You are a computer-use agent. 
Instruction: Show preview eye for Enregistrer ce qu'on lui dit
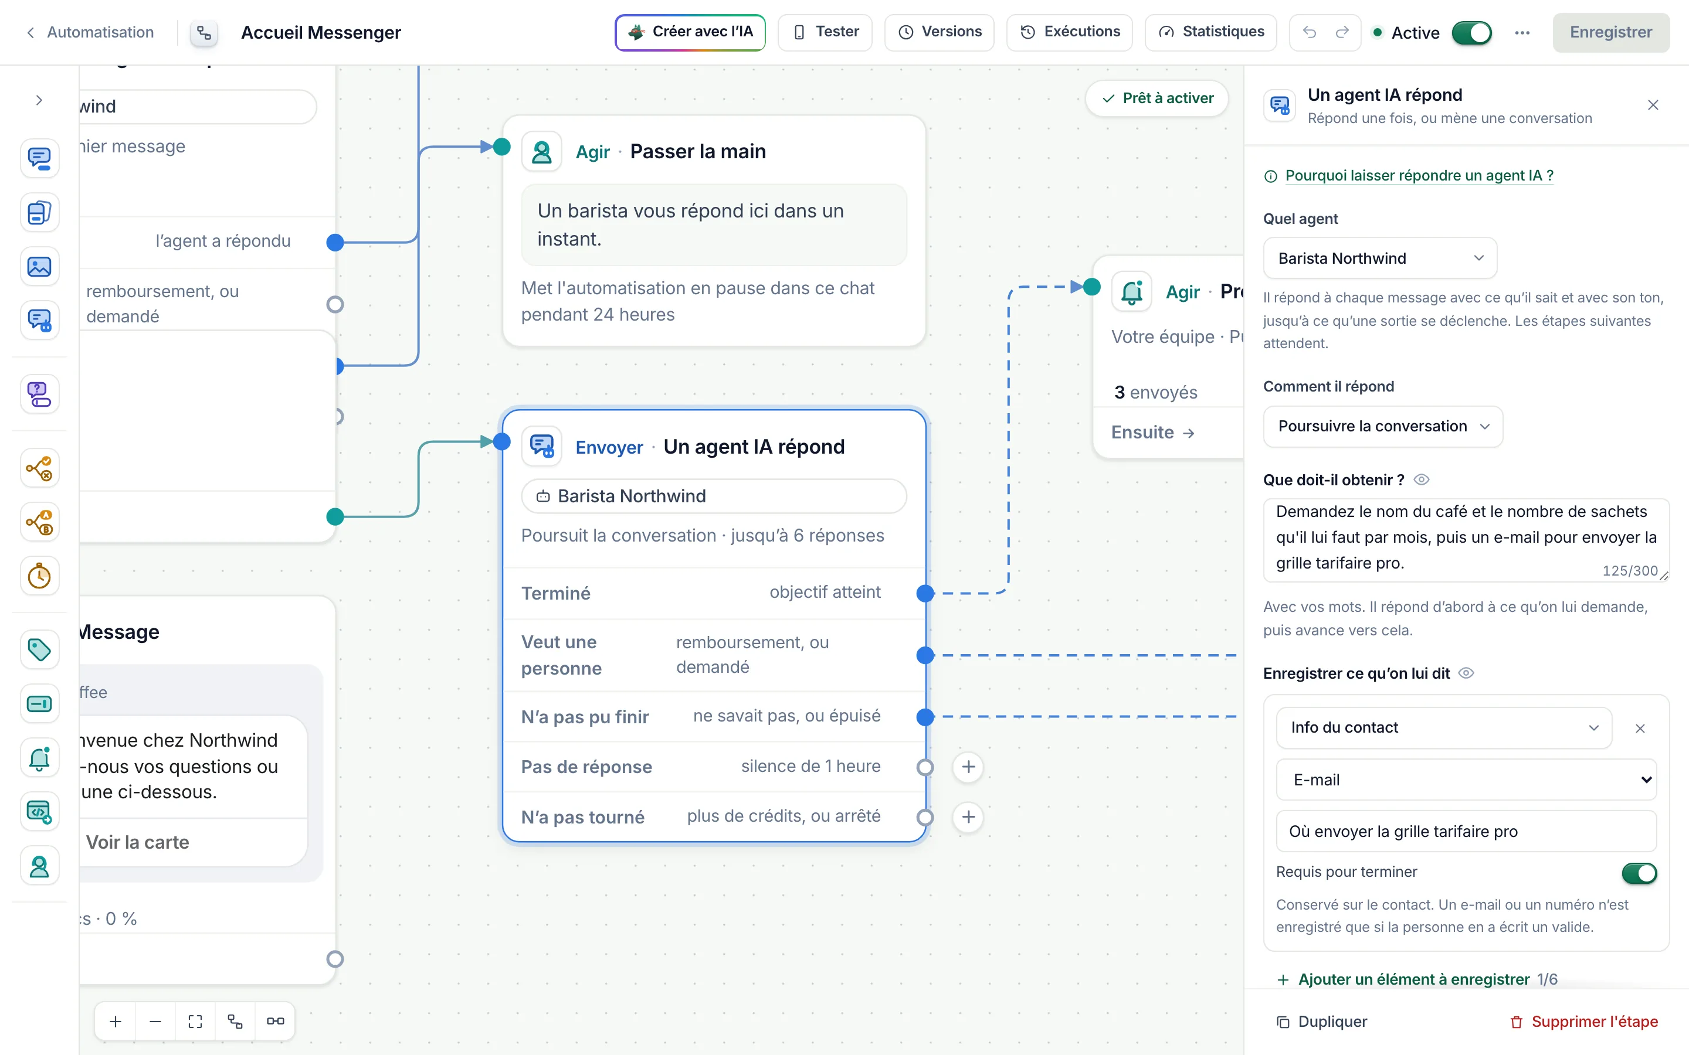[1466, 673]
